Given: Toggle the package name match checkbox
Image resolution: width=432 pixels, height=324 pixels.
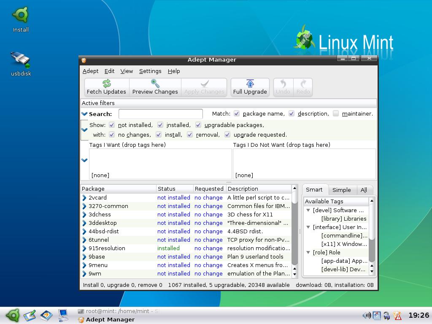Looking at the screenshot, I should click(237, 113).
